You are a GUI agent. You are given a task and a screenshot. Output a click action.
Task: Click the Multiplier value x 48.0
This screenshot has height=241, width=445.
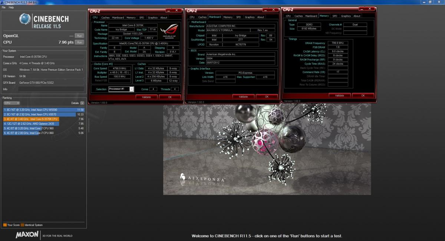click(x=119, y=73)
